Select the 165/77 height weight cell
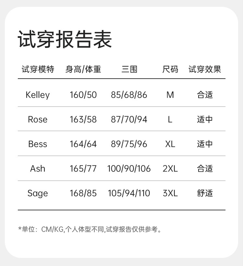 [83, 169]
